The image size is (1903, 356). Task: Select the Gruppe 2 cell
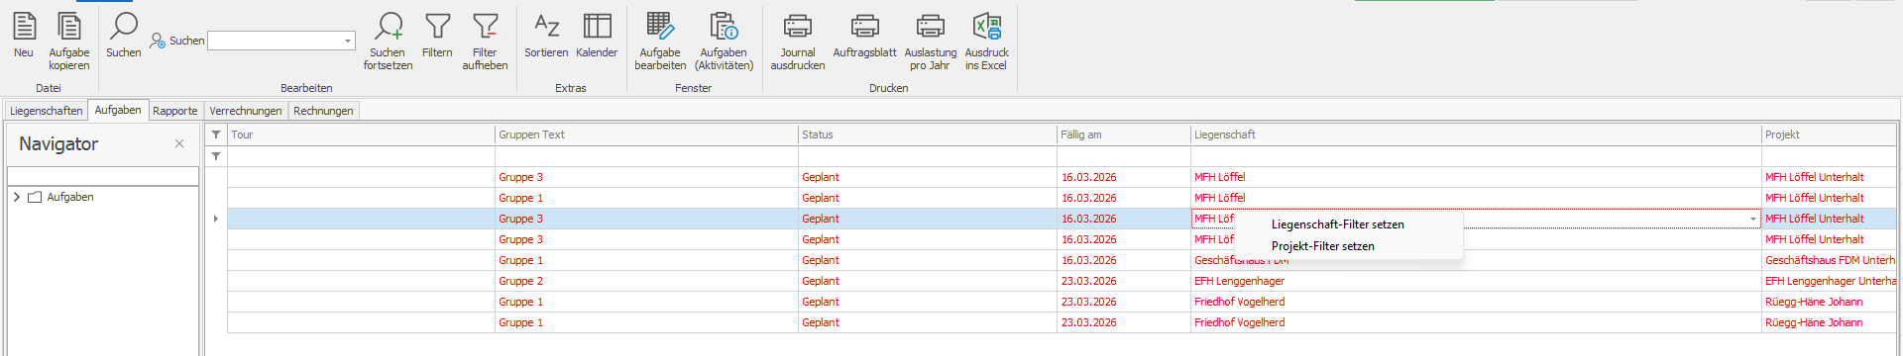pyautogui.click(x=646, y=281)
